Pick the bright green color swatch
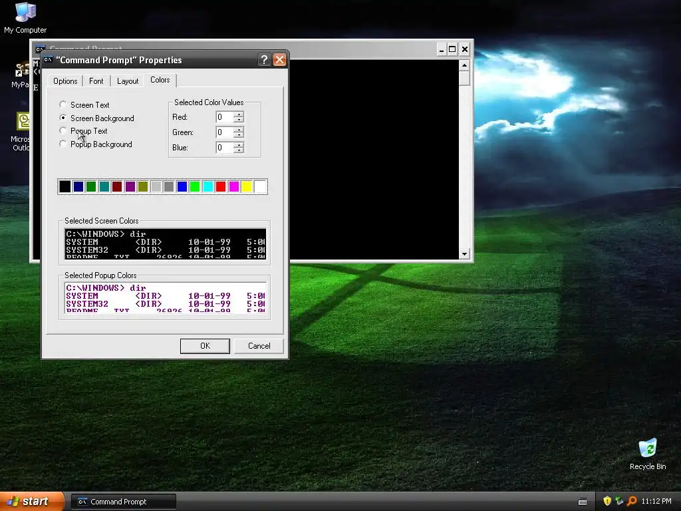This screenshot has width=681, height=511. [x=195, y=186]
